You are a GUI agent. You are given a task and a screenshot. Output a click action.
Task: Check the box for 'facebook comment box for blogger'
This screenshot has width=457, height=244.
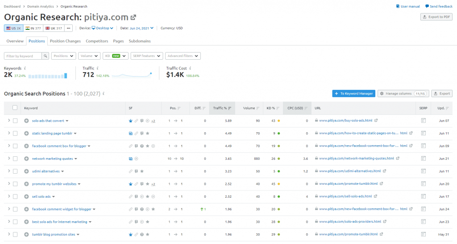pyautogui.click(x=15, y=146)
